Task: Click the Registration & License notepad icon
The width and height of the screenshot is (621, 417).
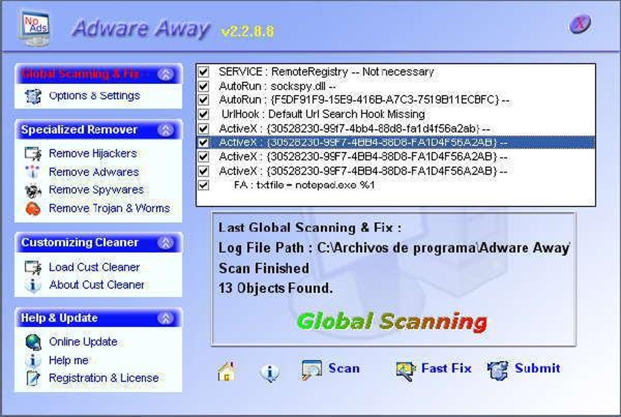Action: pyautogui.click(x=33, y=378)
